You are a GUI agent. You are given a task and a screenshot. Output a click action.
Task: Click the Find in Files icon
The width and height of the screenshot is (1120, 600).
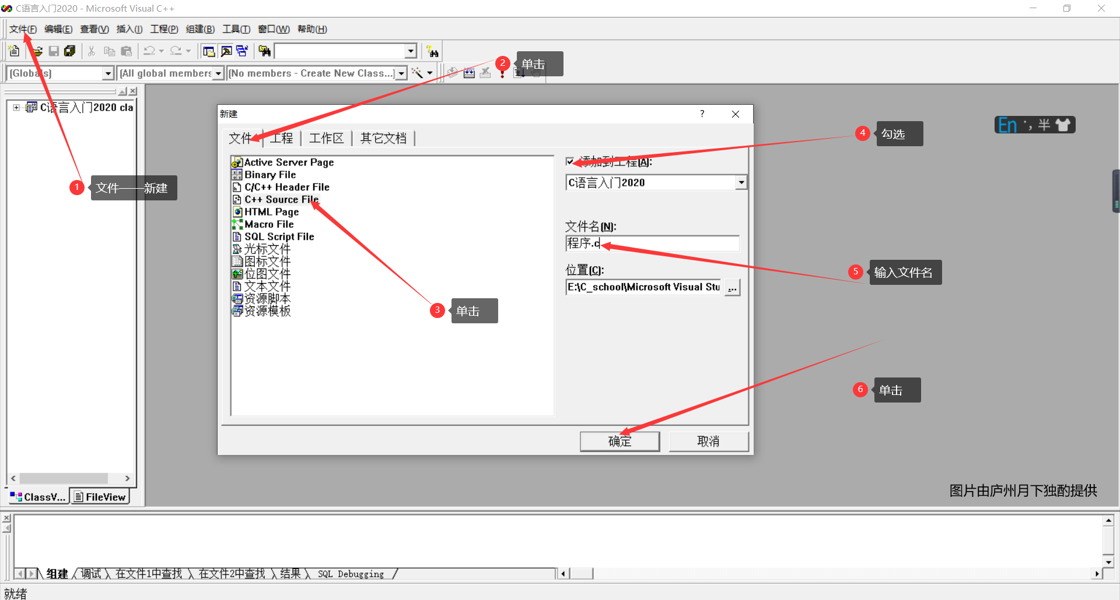coord(265,51)
